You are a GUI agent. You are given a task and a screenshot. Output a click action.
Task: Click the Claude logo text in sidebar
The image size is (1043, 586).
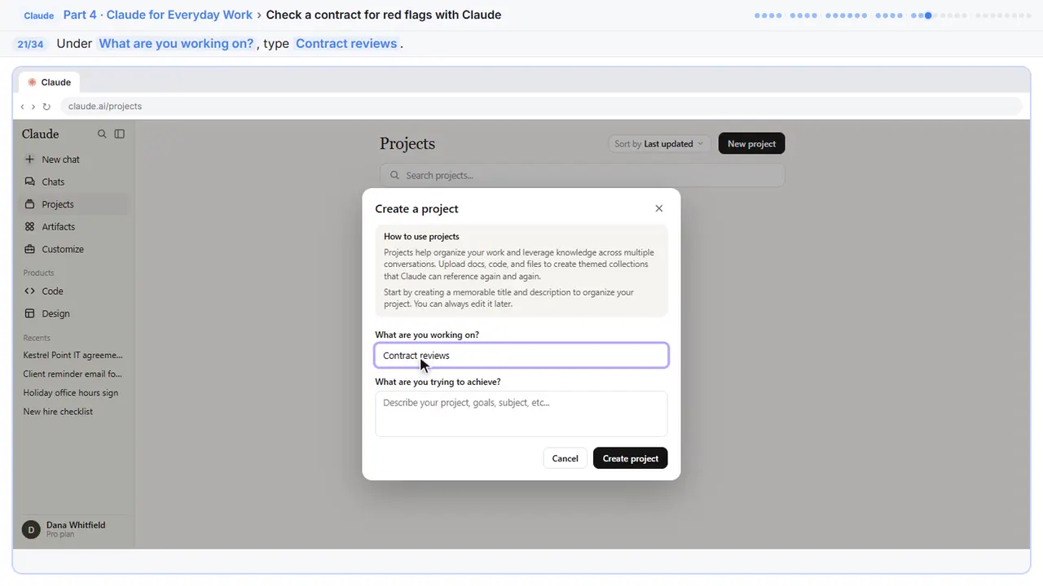click(x=41, y=134)
